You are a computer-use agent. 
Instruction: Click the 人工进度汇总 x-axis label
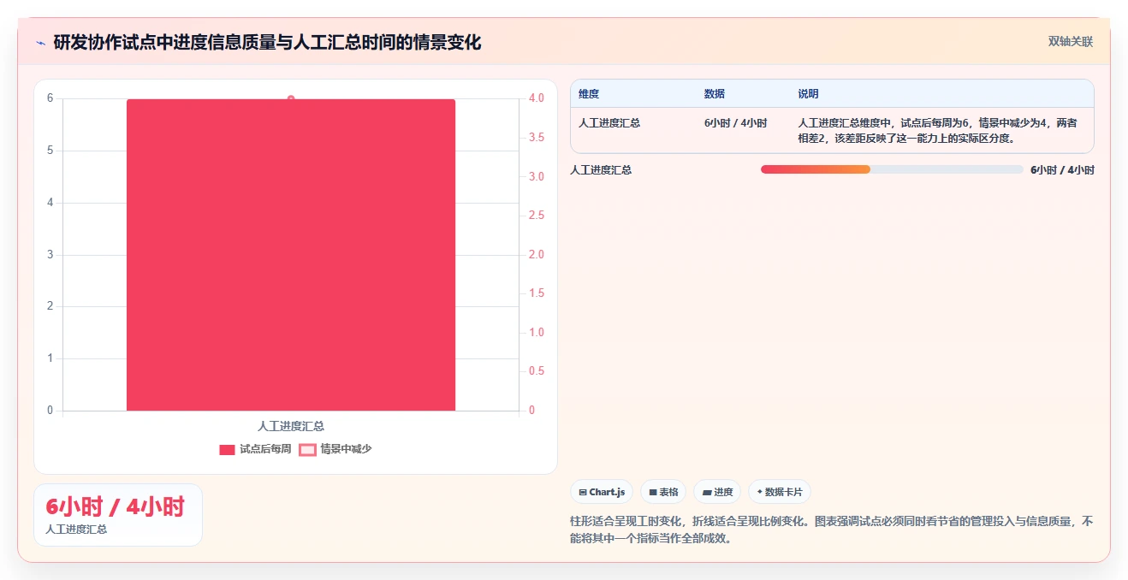click(291, 426)
